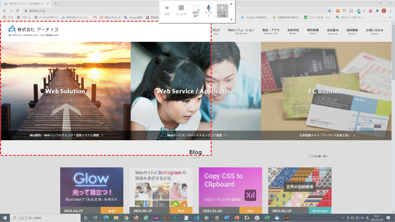The height and width of the screenshot is (222, 395).
Task: Click the EC Business hero heading
Action: pyautogui.click(x=326, y=91)
